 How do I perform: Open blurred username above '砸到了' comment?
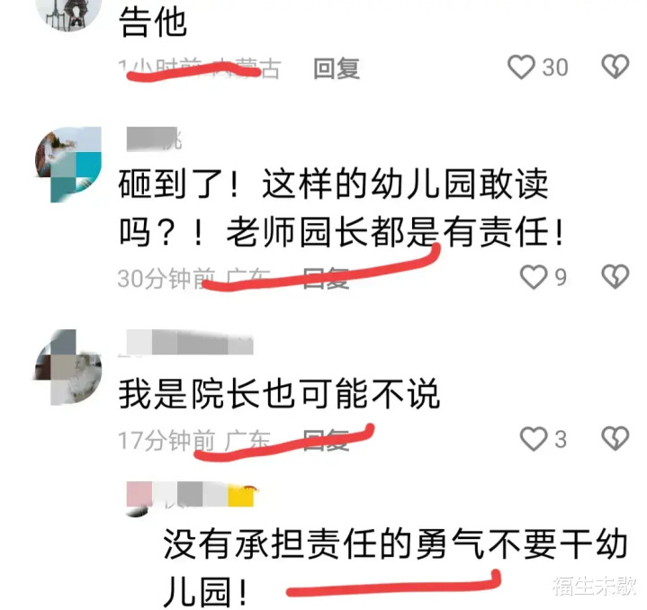pyautogui.click(x=154, y=139)
